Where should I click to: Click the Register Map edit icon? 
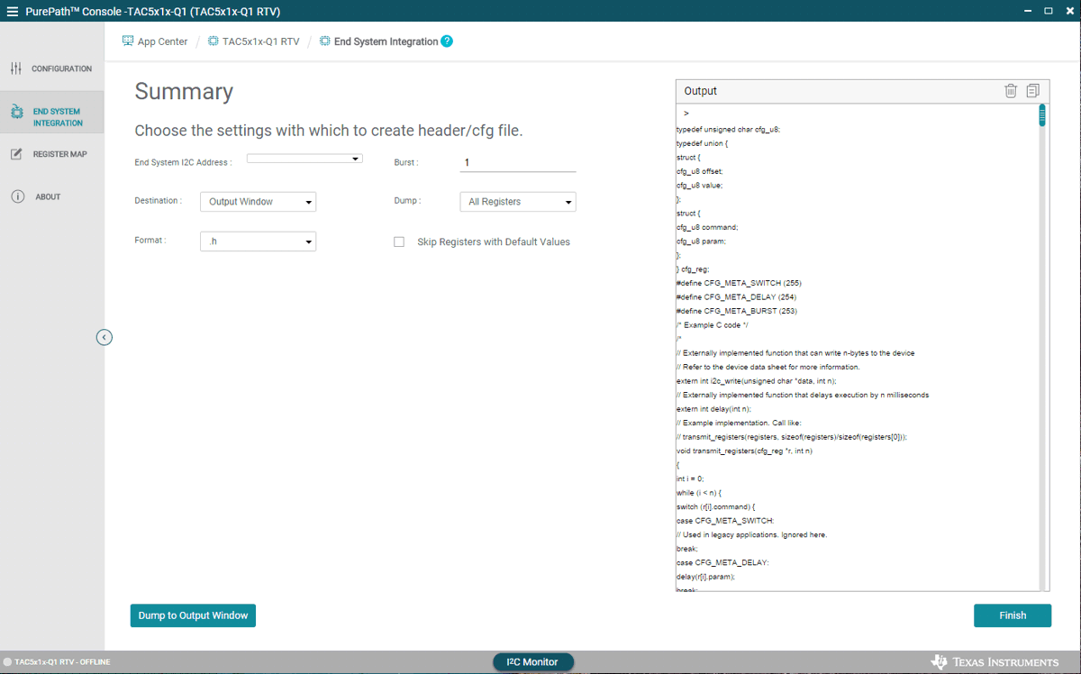click(x=16, y=154)
